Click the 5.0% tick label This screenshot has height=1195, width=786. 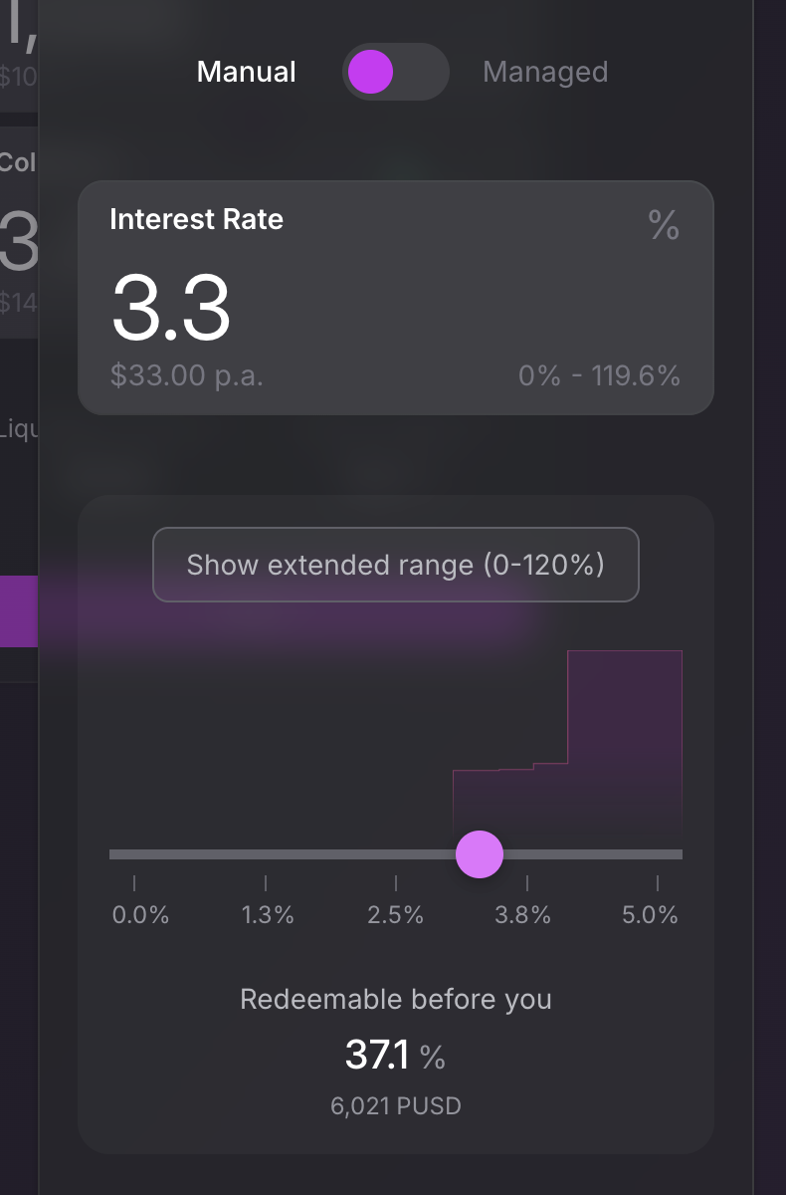pyautogui.click(x=651, y=915)
